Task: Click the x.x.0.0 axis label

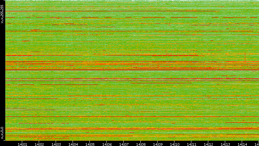Action: point(2,133)
